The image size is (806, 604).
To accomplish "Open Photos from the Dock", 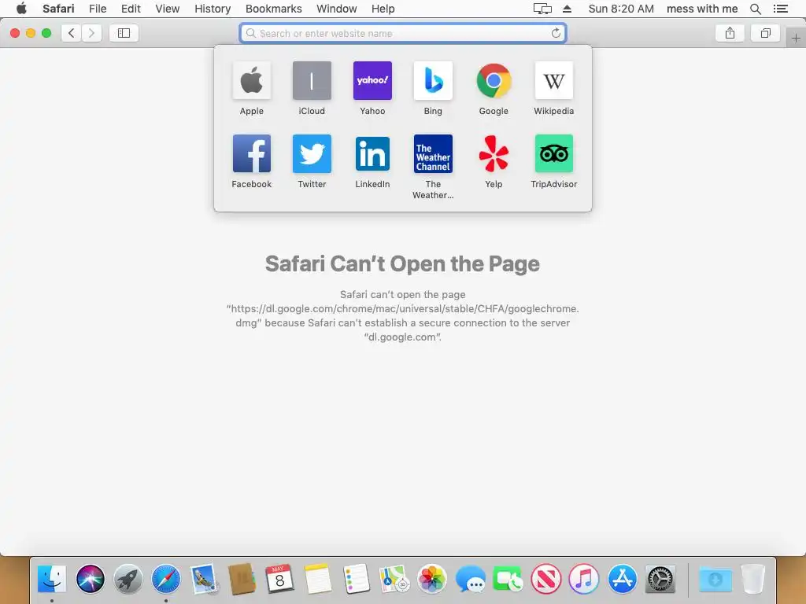I will (x=432, y=579).
